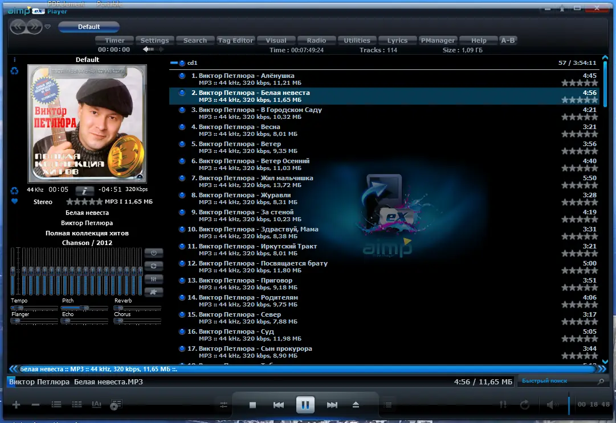The width and height of the screenshot is (616, 423).
Task: Collapse the cd1 group
Action: click(173, 63)
